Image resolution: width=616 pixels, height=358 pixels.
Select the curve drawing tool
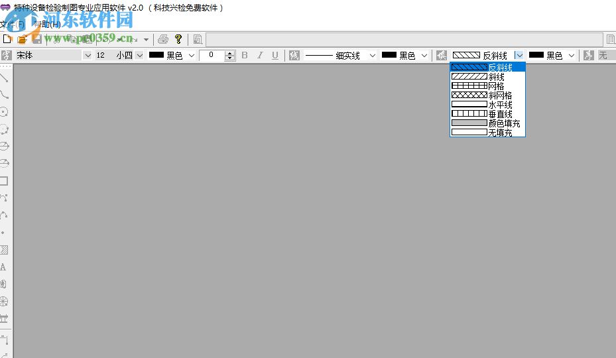pyautogui.click(x=5, y=95)
